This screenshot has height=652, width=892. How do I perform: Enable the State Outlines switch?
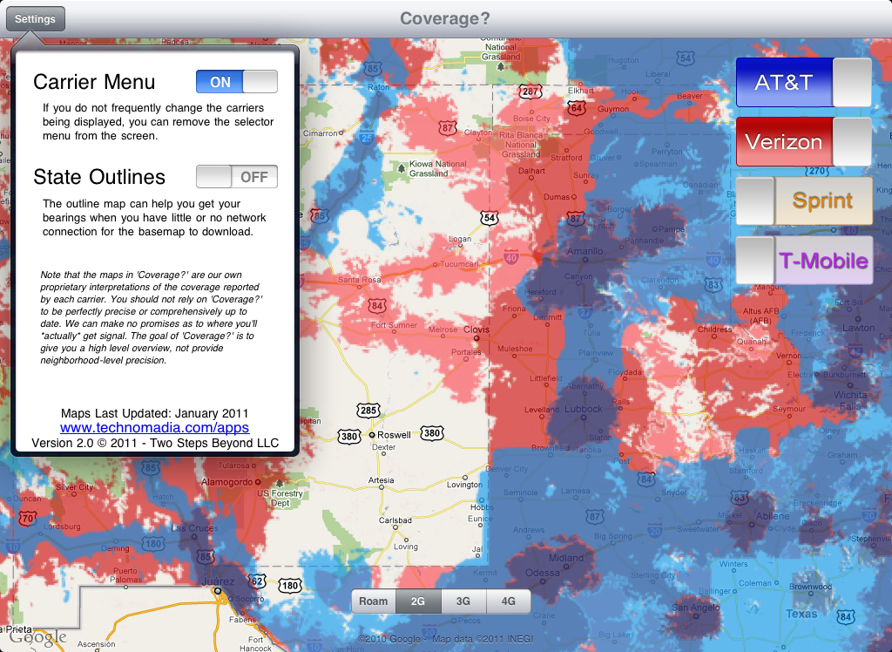pyautogui.click(x=236, y=177)
